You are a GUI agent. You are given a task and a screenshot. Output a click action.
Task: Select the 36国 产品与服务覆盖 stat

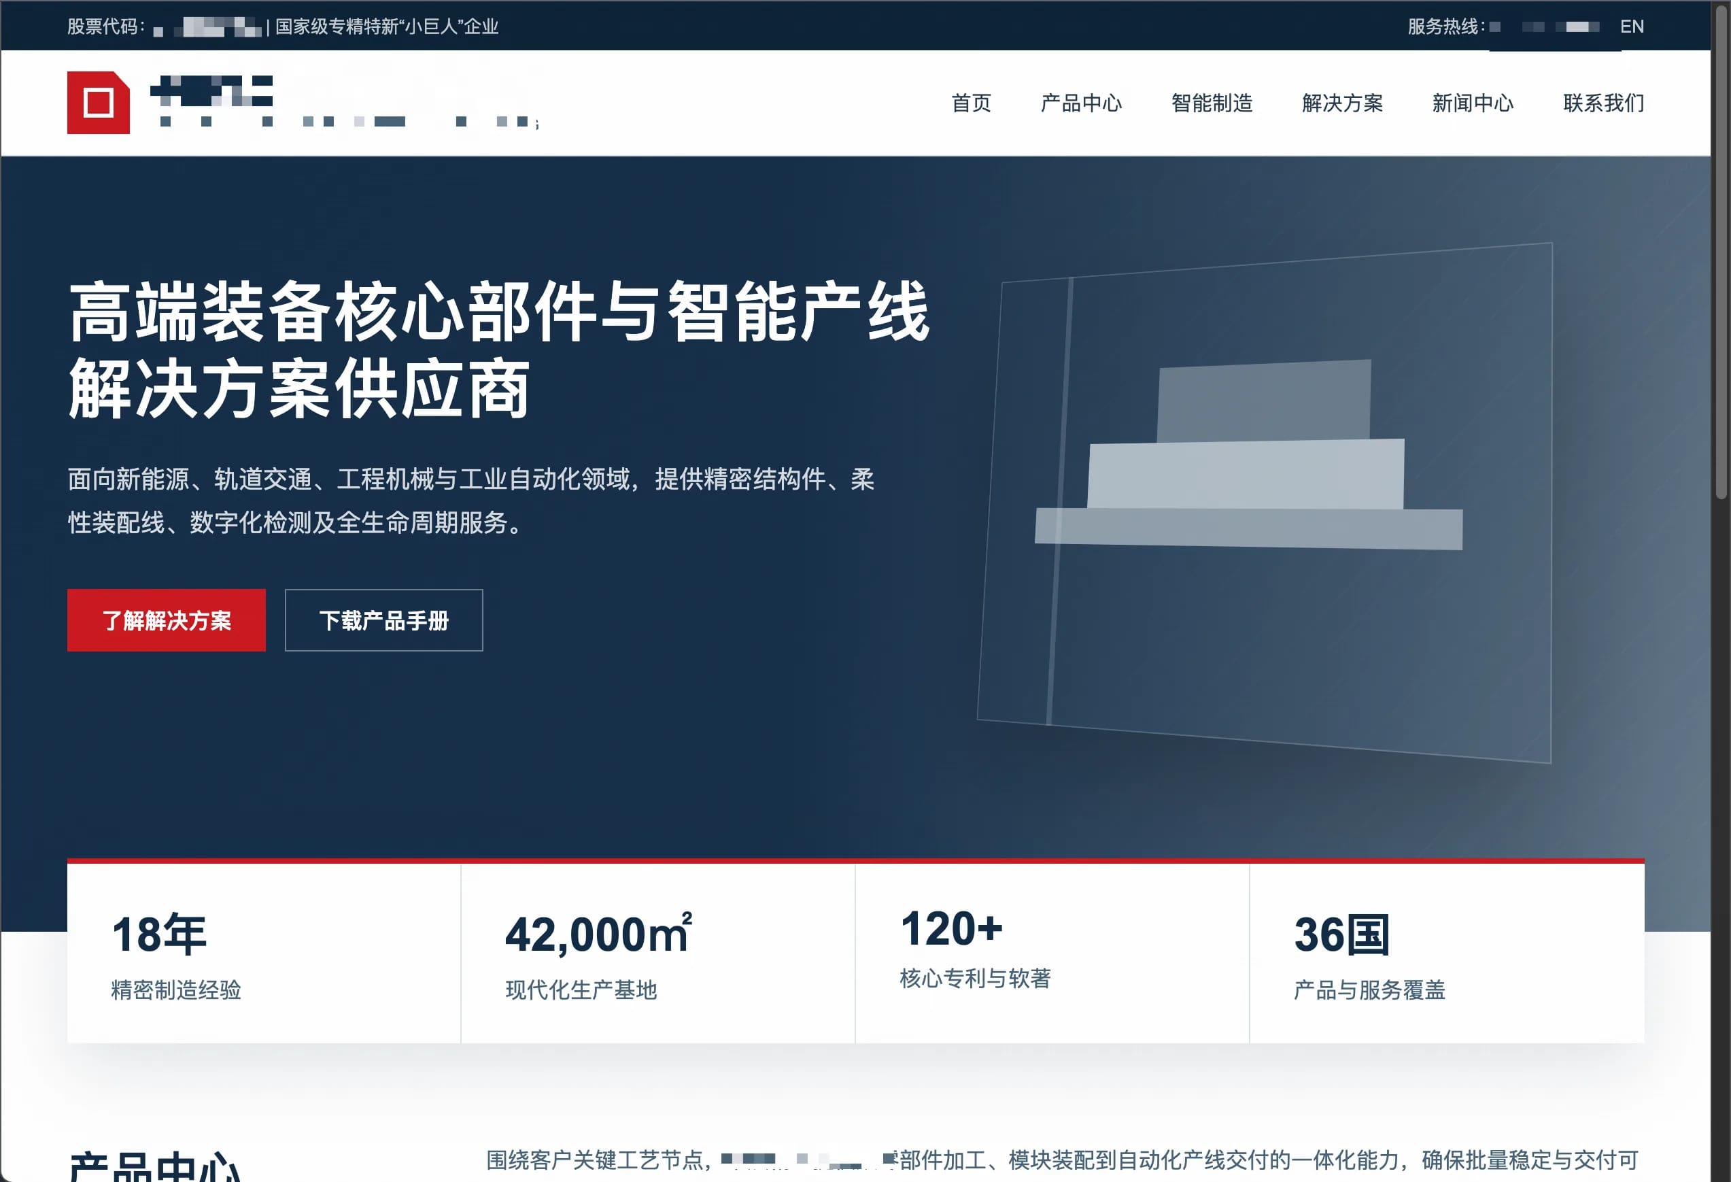[1447, 954]
